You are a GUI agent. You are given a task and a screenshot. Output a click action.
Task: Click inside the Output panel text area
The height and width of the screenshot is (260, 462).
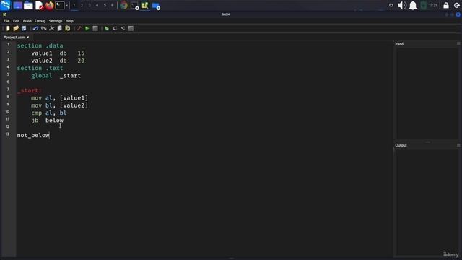click(x=427, y=202)
